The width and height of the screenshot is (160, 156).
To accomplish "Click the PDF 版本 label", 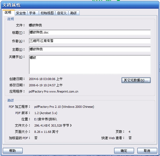I will pos(23,113).
